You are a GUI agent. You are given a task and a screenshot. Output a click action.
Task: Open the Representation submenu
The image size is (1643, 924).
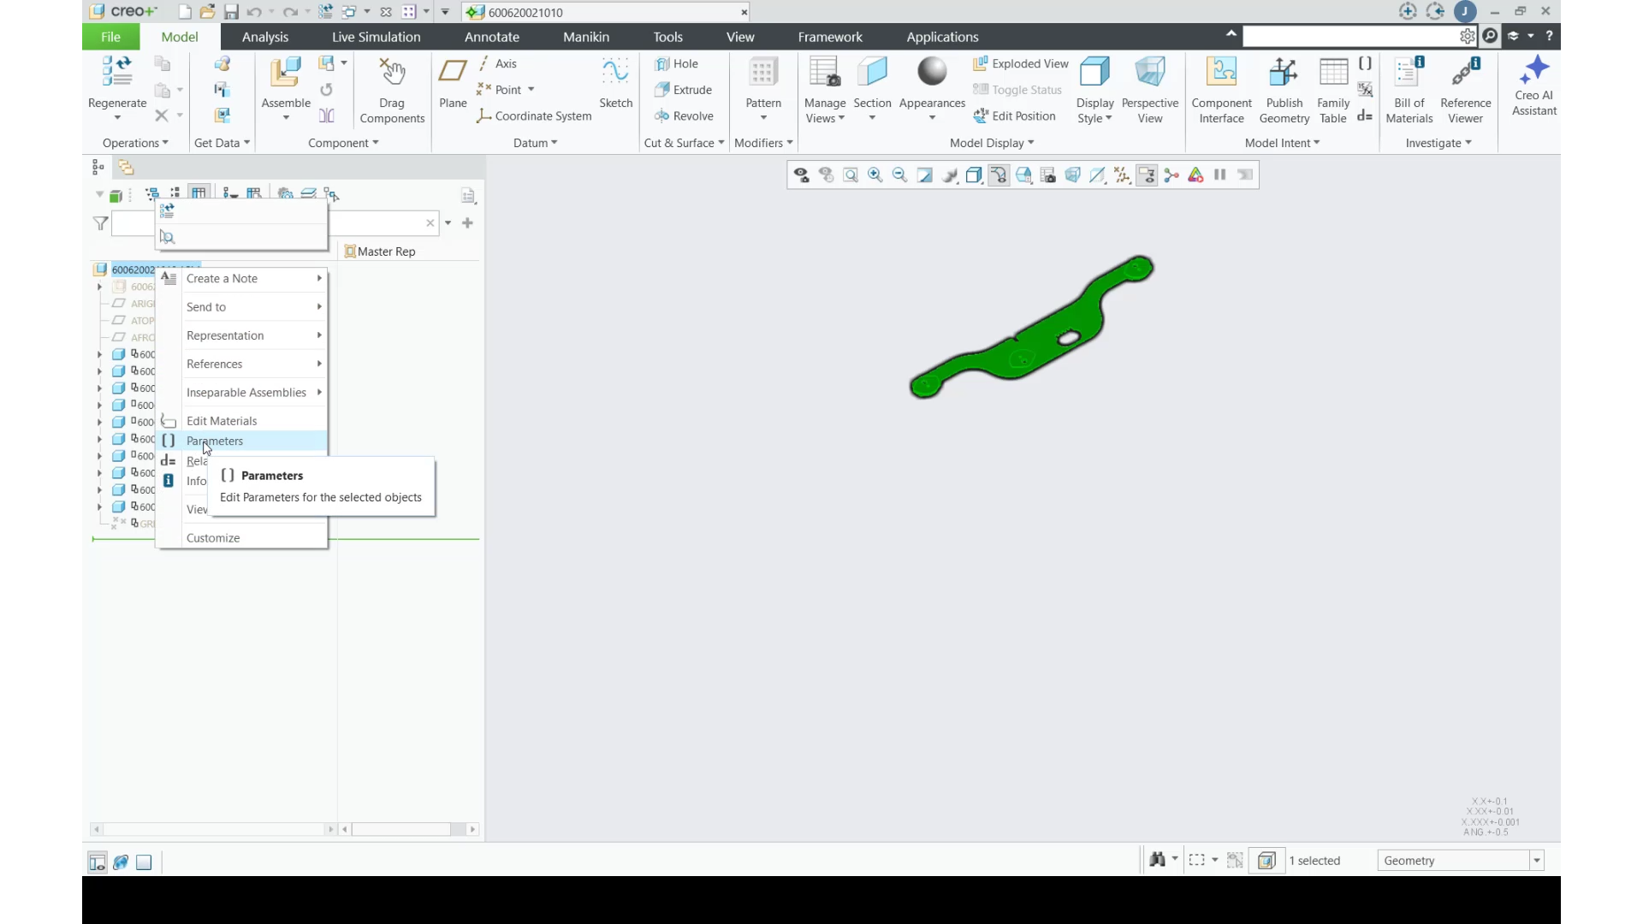pyautogui.click(x=242, y=335)
